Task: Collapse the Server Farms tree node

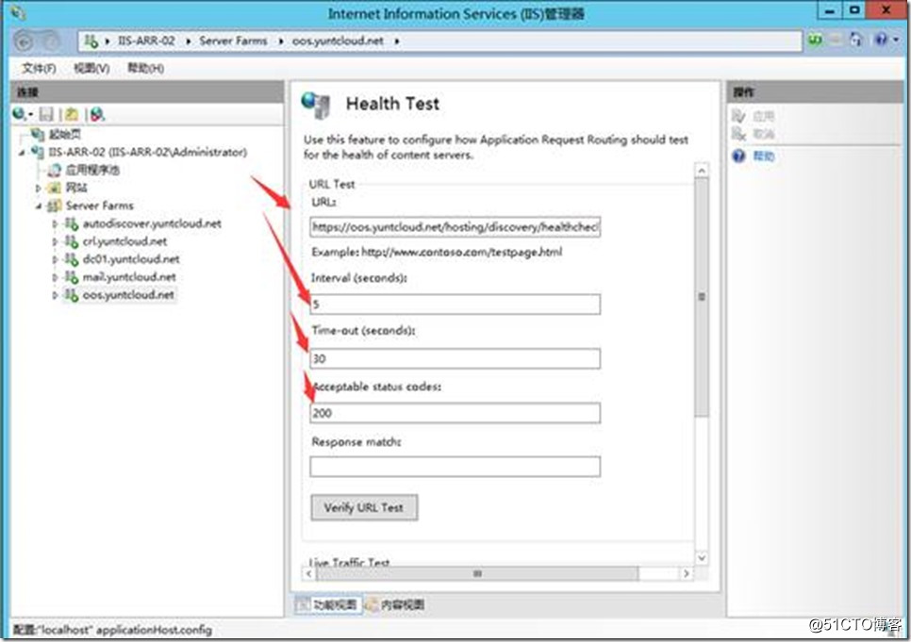Action: tap(39, 206)
